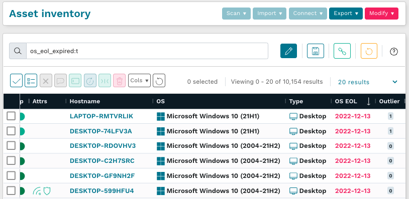Click the desktop monitor icon on DESKTOP-RDOVHV3 row

coord(293,146)
